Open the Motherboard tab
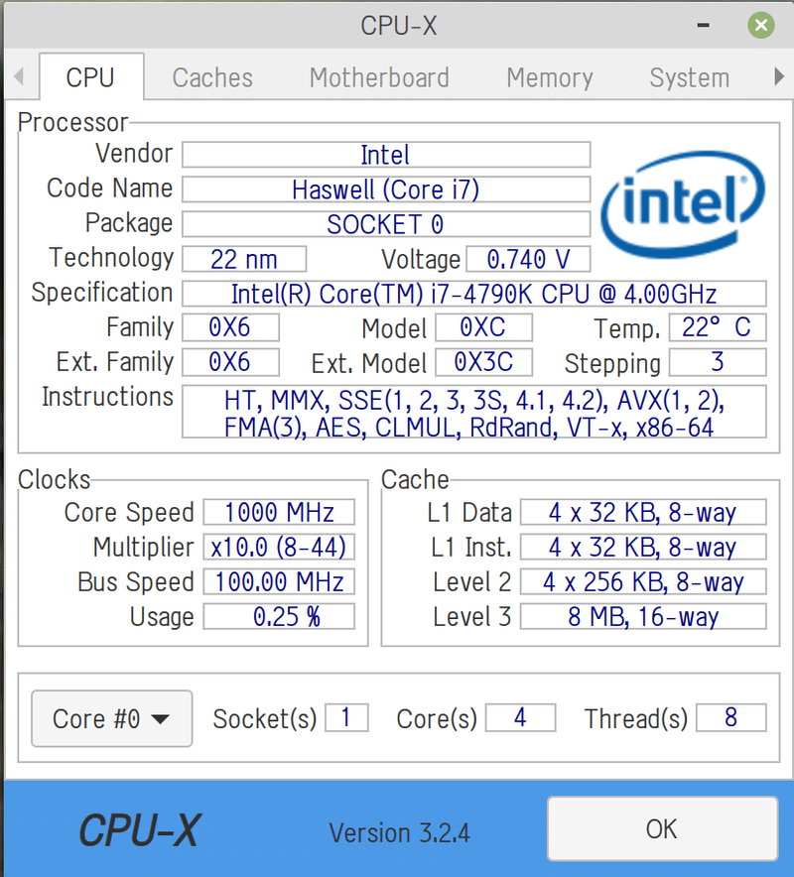Viewport: 794px width, 877px height. tap(379, 77)
